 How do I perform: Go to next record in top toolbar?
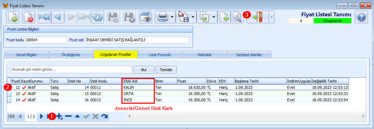point(71,17)
